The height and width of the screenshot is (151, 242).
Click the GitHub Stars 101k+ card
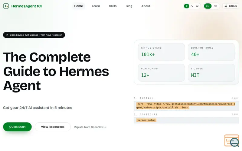tap(161, 52)
